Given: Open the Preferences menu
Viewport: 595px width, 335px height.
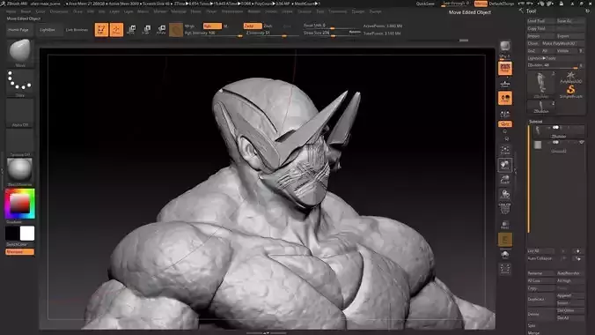Looking at the screenshot, I should point(232,11).
